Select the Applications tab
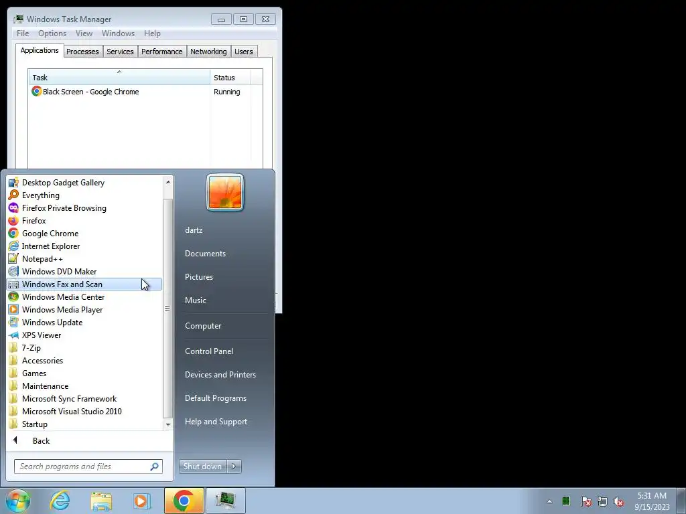 (x=40, y=50)
